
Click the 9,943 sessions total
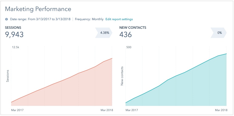(14, 34)
